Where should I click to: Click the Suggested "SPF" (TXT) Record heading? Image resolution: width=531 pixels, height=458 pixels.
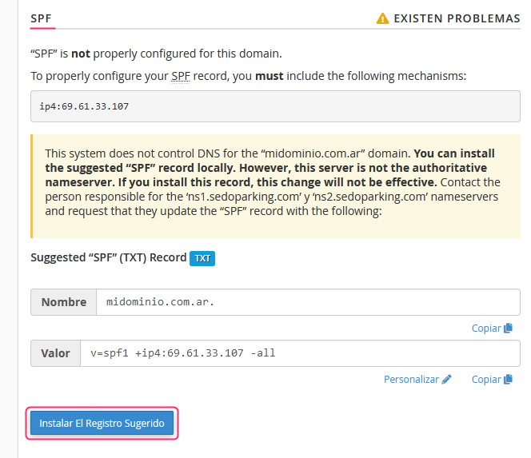109,257
